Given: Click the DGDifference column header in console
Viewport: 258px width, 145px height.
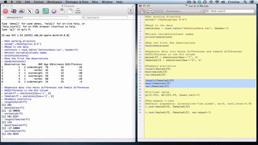Looking at the screenshot, I should (73, 64).
